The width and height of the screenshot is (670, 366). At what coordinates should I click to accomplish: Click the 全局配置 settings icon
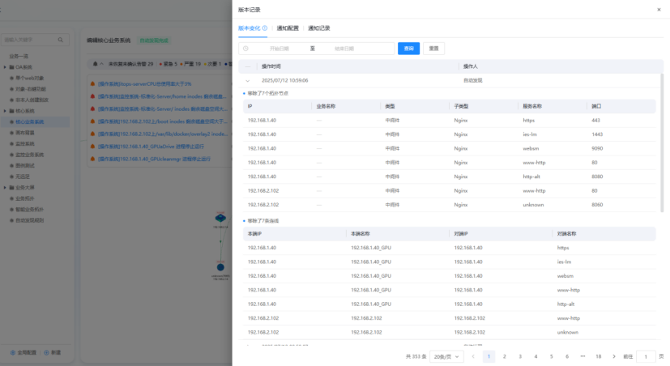tap(13, 353)
